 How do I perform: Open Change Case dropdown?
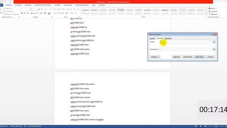[x=46, y=10]
